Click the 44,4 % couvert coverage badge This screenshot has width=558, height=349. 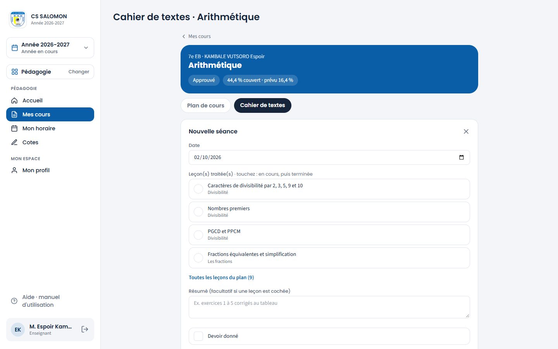(x=260, y=80)
